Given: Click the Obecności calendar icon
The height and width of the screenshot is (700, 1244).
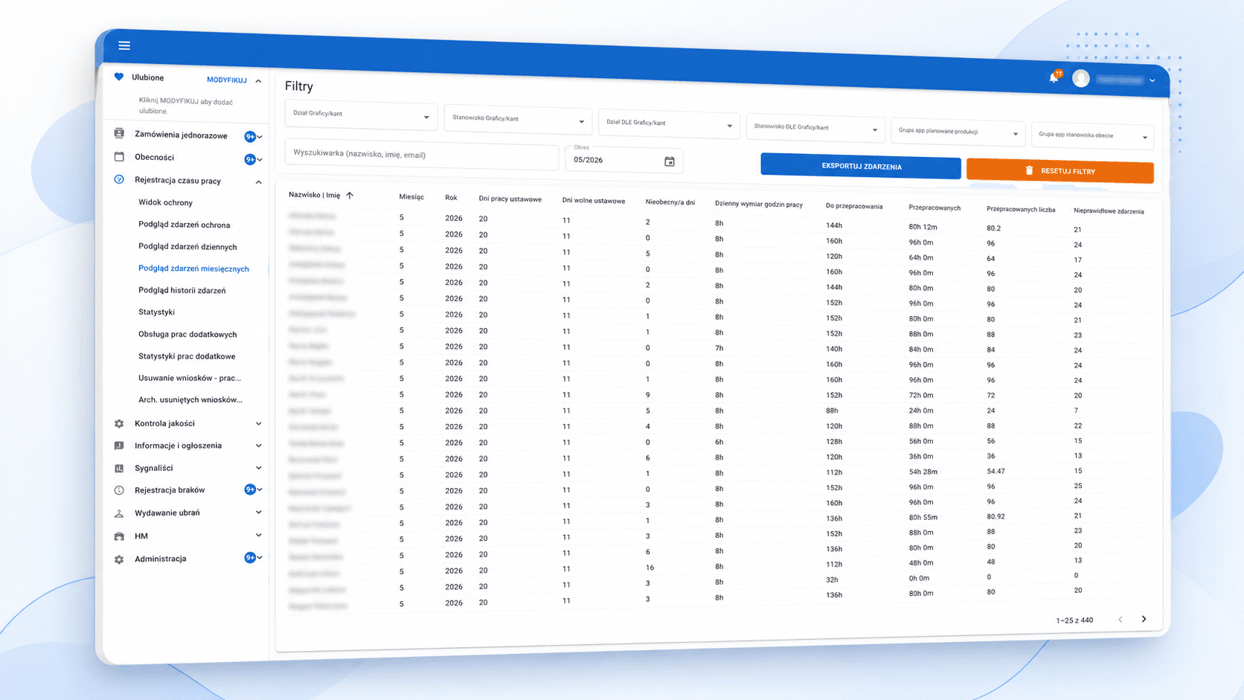Looking at the screenshot, I should point(119,157).
